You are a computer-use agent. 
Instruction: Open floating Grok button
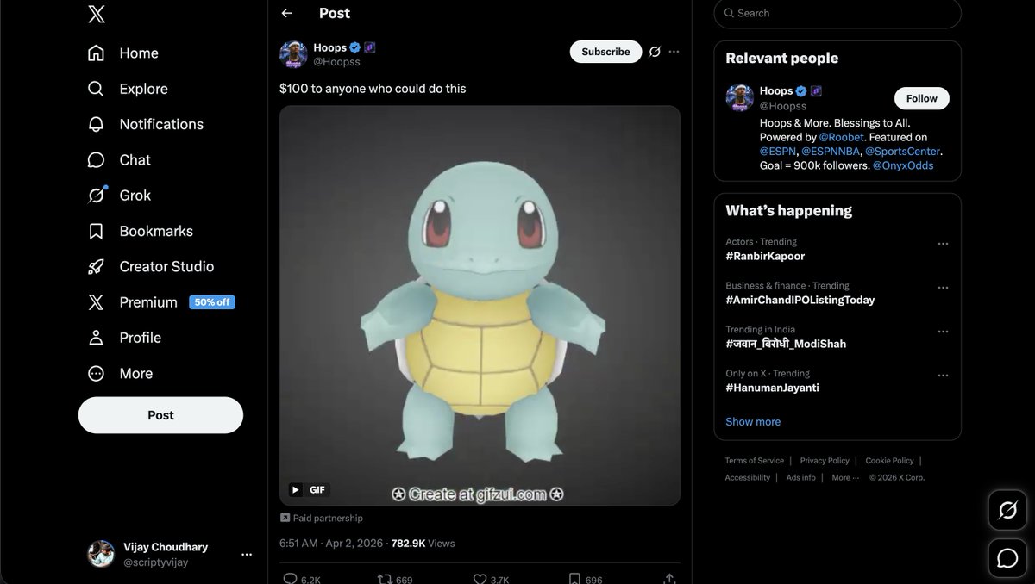1007,510
